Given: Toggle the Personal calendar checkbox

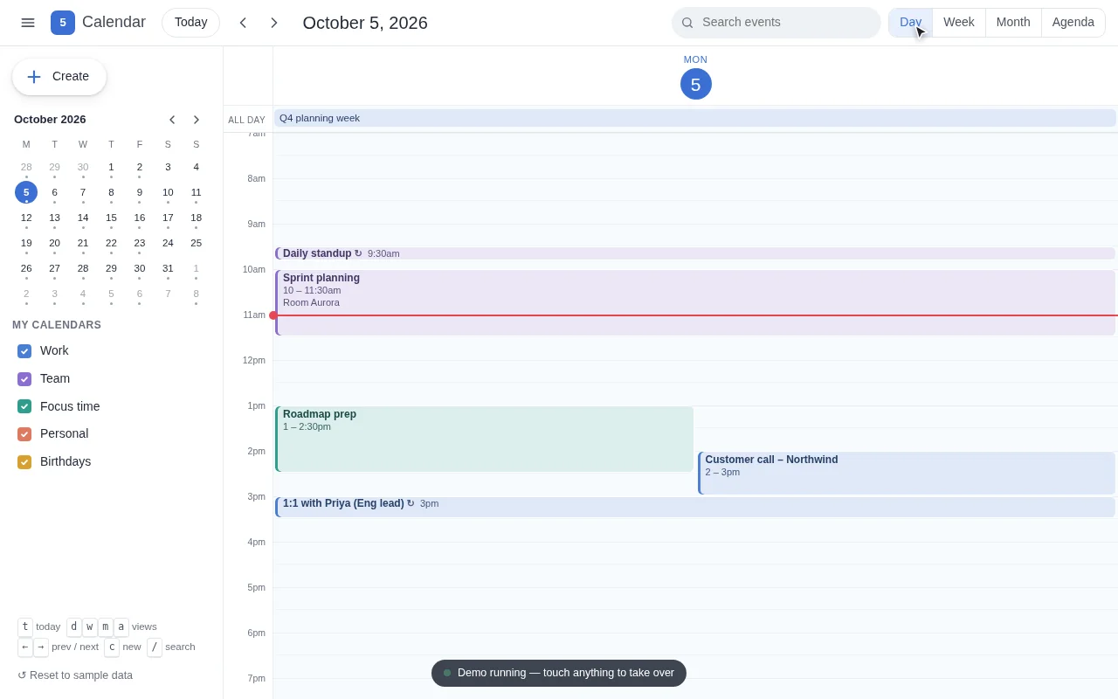Looking at the screenshot, I should click(24, 434).
